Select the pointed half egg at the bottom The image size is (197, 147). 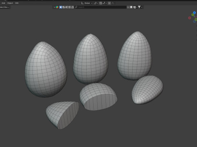63,115
